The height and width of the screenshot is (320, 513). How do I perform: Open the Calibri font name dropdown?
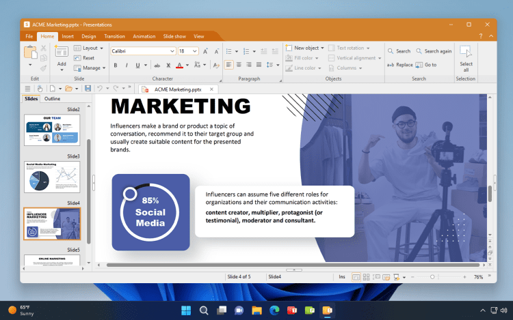point(172,51)
